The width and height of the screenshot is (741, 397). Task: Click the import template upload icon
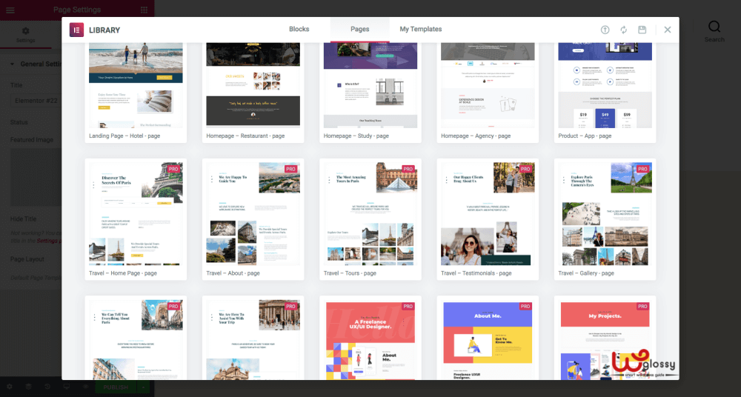click(605, 30)
